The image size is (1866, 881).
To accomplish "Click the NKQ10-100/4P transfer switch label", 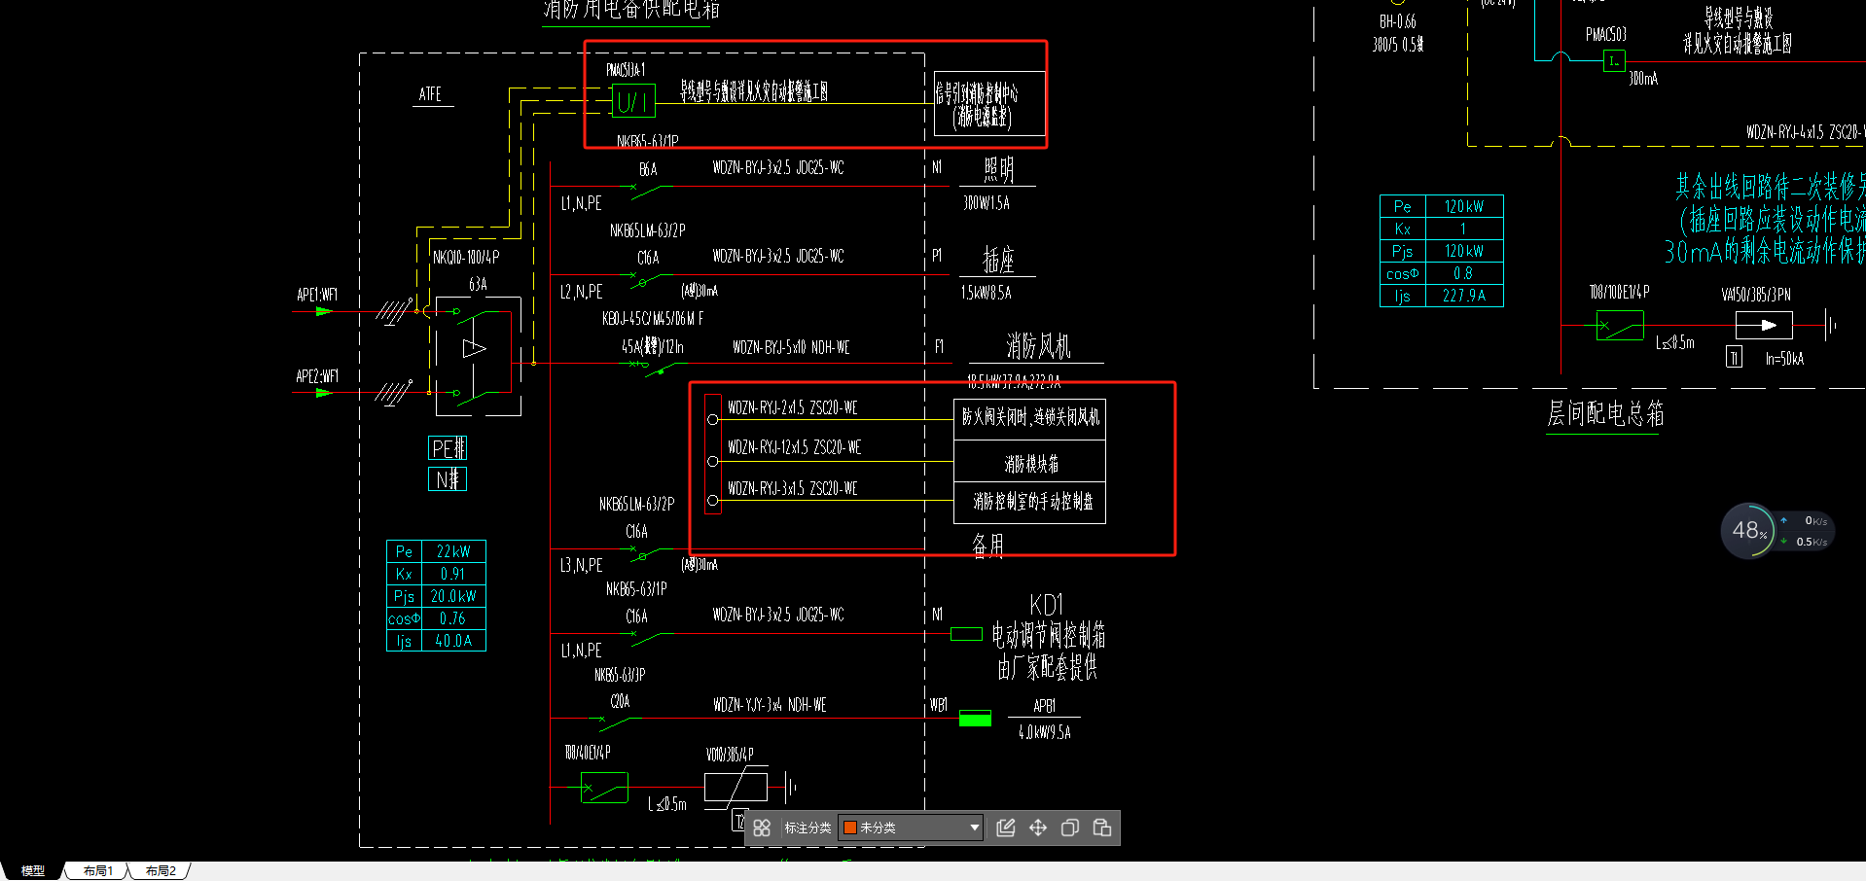I will [466, 258].
